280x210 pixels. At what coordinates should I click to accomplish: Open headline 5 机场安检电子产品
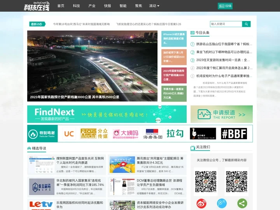(x=224, y=76)
